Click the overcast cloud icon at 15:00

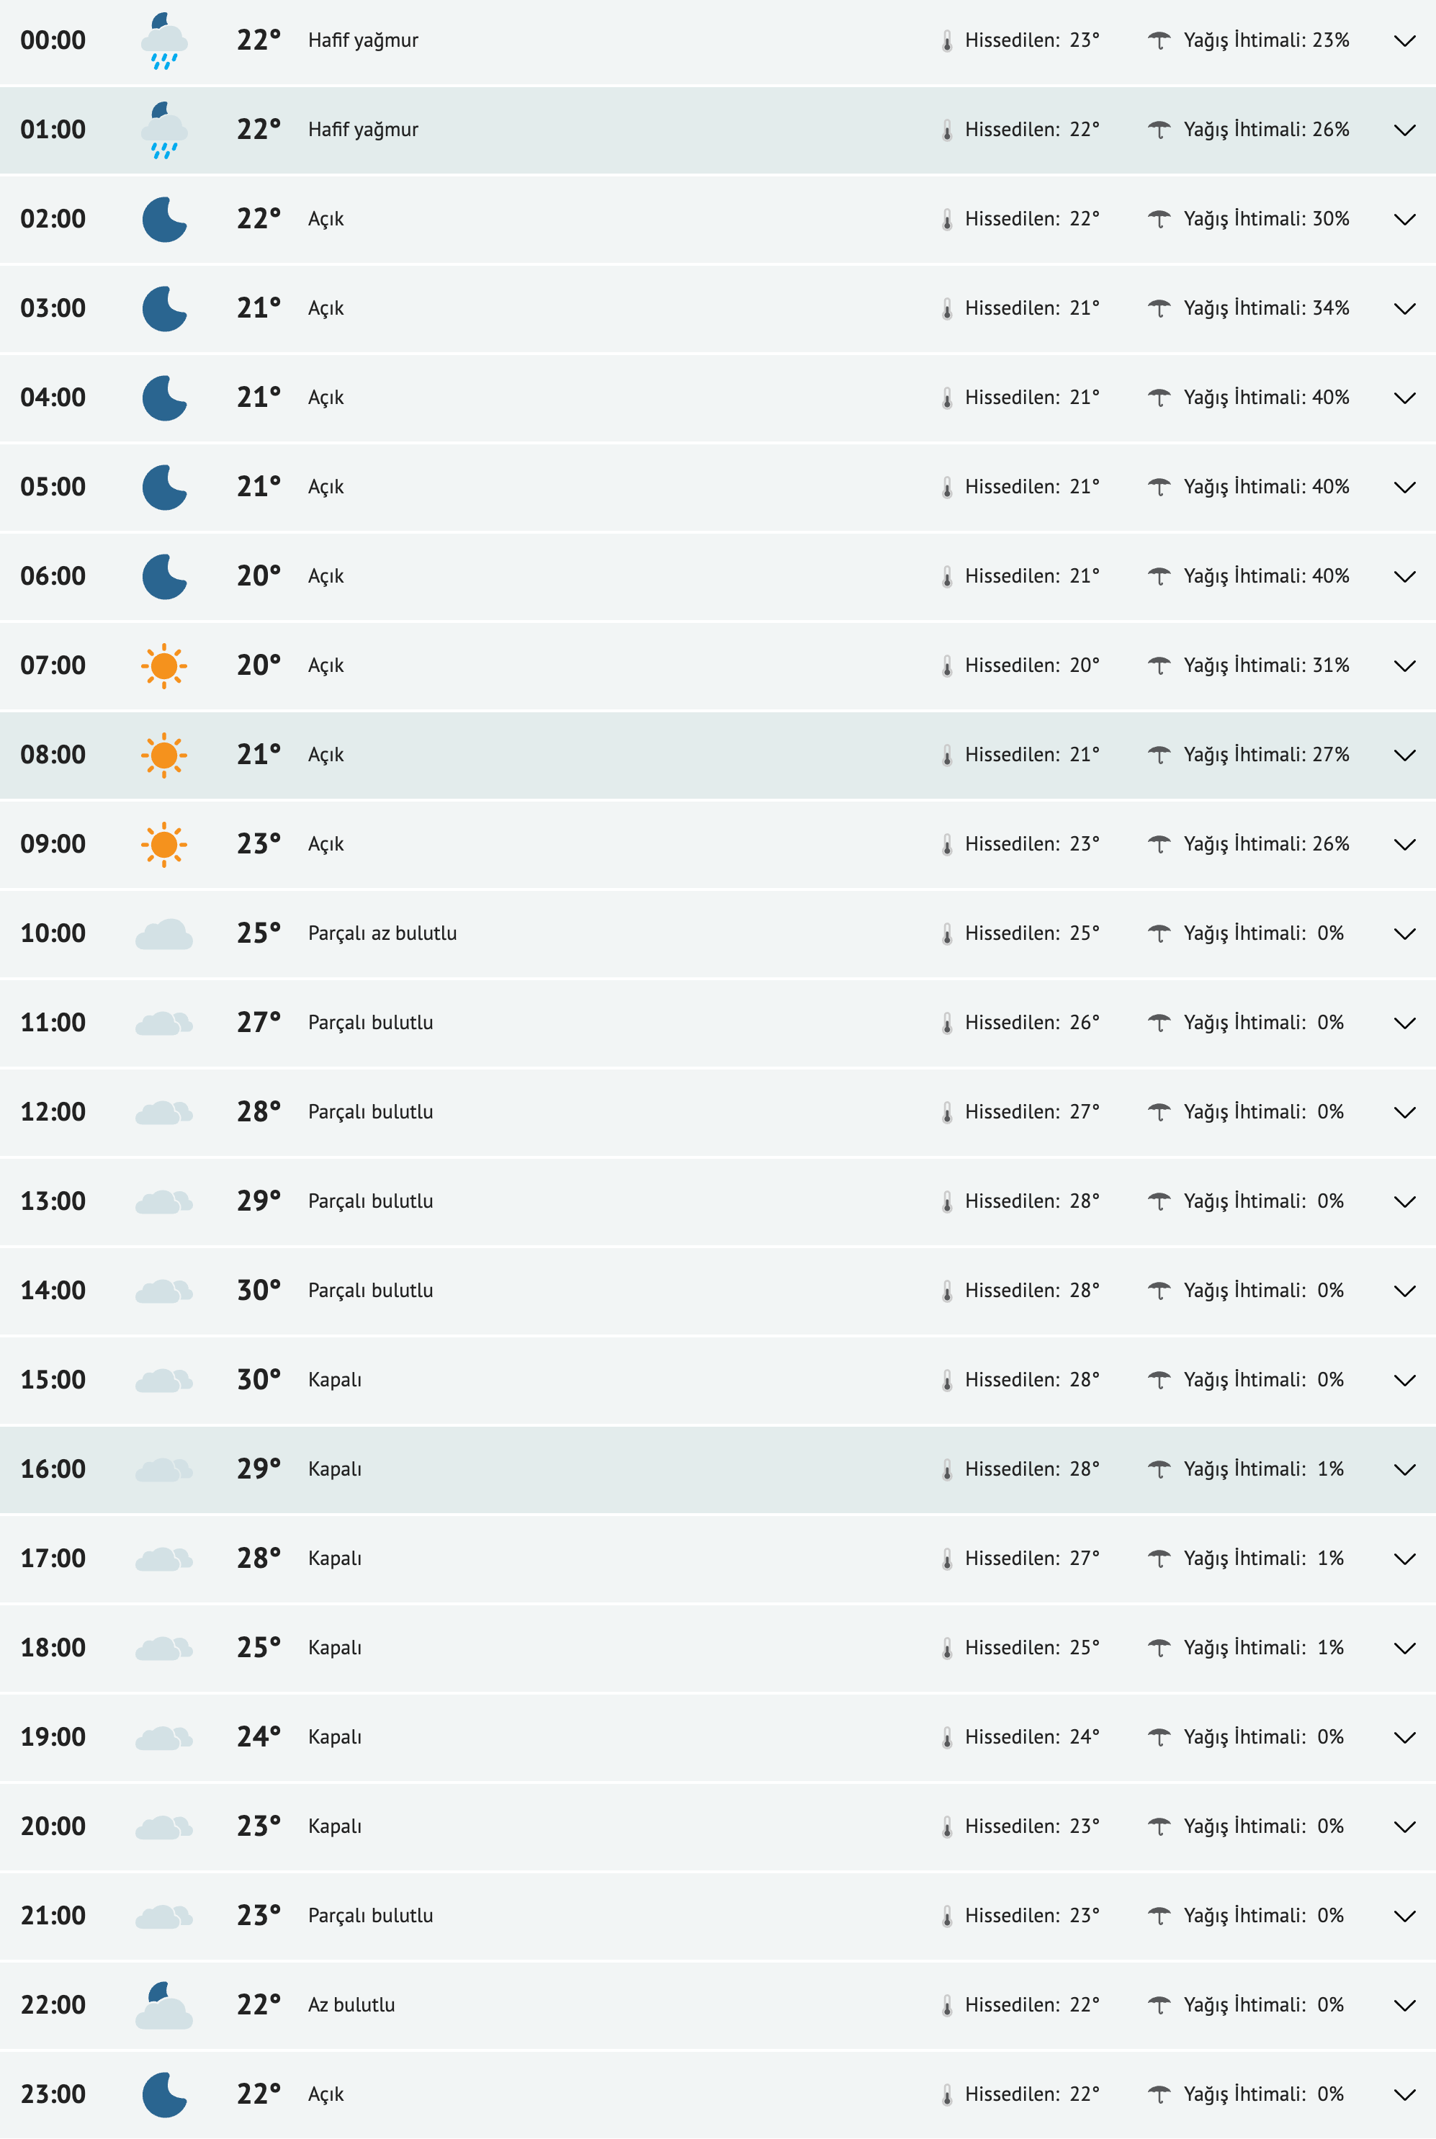tap(164, 1380)
